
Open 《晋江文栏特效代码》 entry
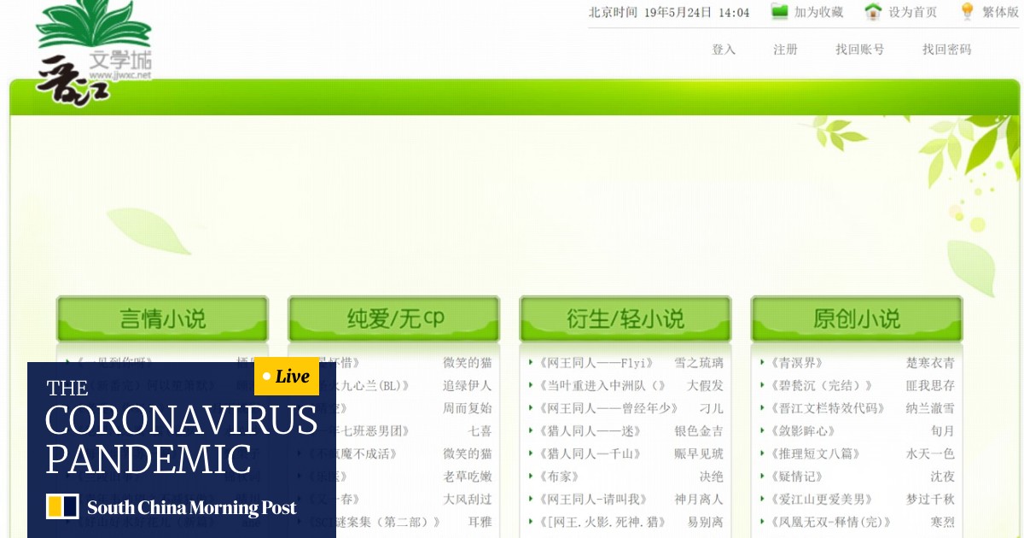[827, 408]
